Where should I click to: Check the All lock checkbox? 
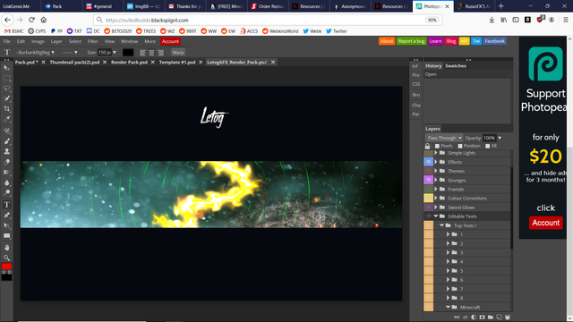click(487, 146)
